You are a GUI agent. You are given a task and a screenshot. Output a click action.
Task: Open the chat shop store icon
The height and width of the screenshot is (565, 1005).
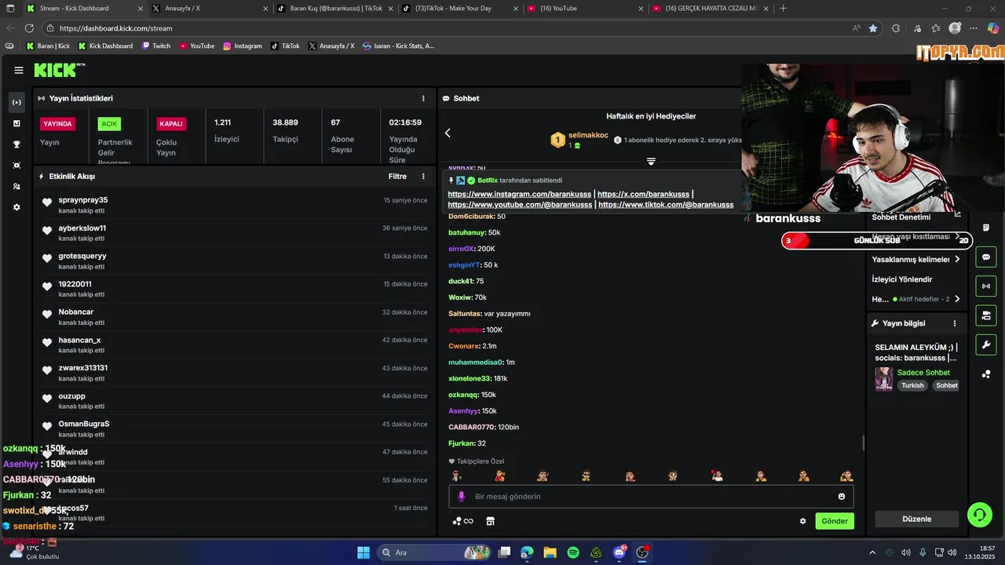tap(491, 521)
